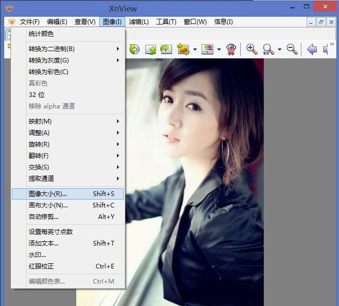Click the displayed portrait photo
The width and height of the screenshot is (339, 306).
(x=194, y=182)
